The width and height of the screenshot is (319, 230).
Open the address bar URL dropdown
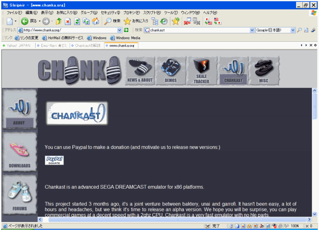click(x=119, y=30)
